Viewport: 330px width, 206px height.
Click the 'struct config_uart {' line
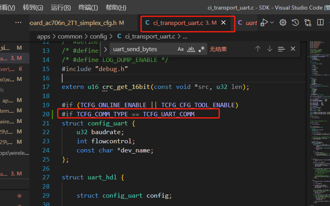[x=98, y=123]
